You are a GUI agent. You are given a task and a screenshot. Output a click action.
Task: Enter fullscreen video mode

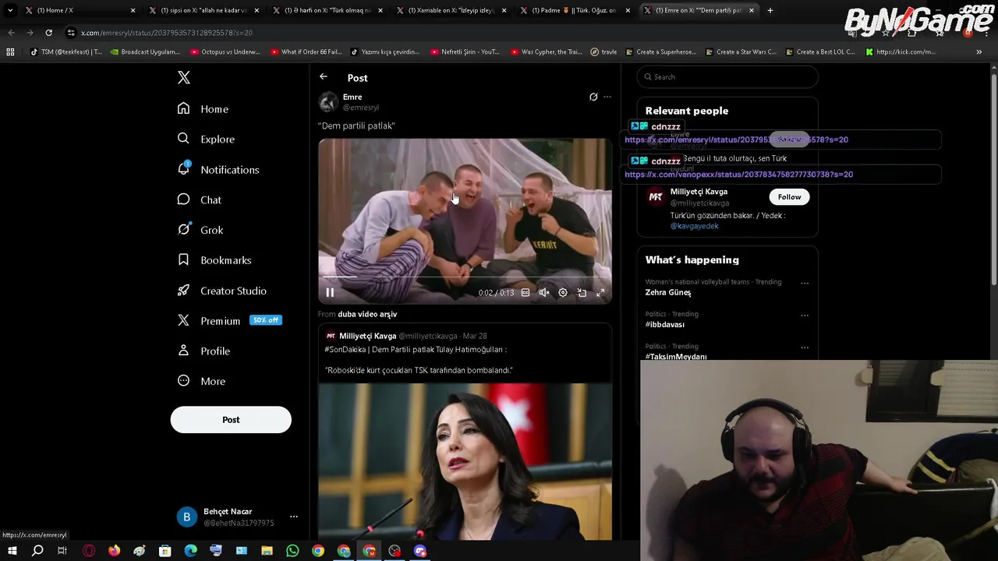tap(600, 293)
